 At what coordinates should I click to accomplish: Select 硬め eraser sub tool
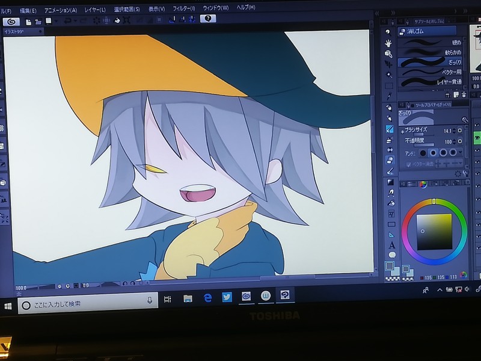click(430, 42)
